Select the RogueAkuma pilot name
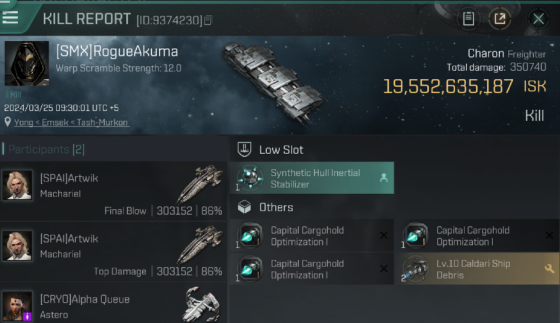The height and width of the screenshot is (323, 560). tap(117, 52)
